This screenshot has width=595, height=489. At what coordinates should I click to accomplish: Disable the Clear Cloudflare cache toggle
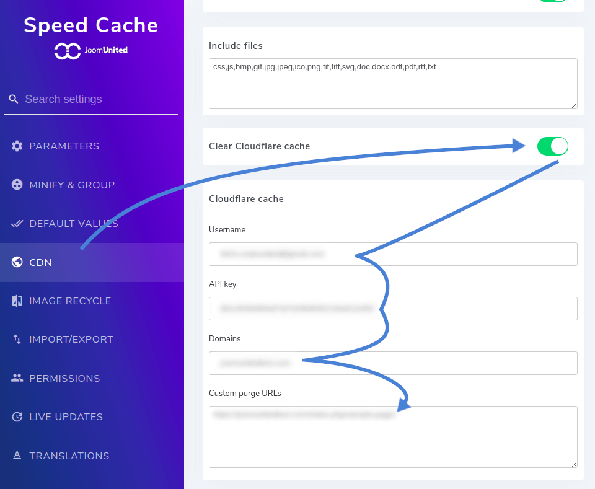pos(552,146)
